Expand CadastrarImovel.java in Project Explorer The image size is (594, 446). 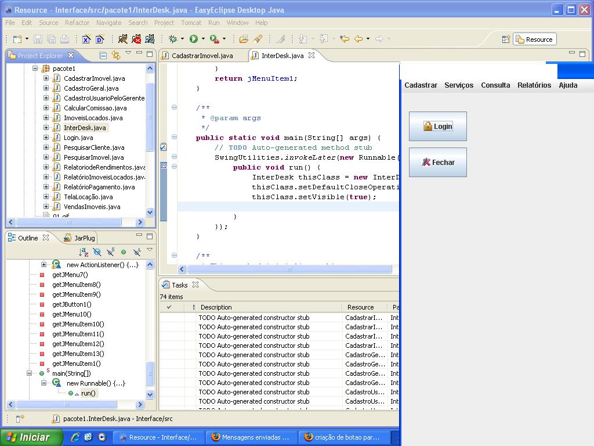point(46,78)
